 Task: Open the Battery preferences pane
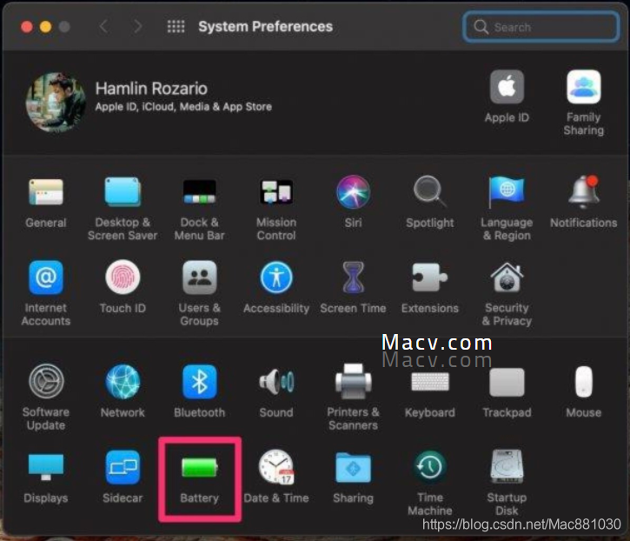[x=199, y=467]
